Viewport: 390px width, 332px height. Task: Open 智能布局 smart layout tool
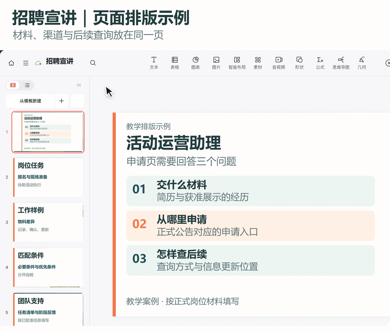click(237, 63)
